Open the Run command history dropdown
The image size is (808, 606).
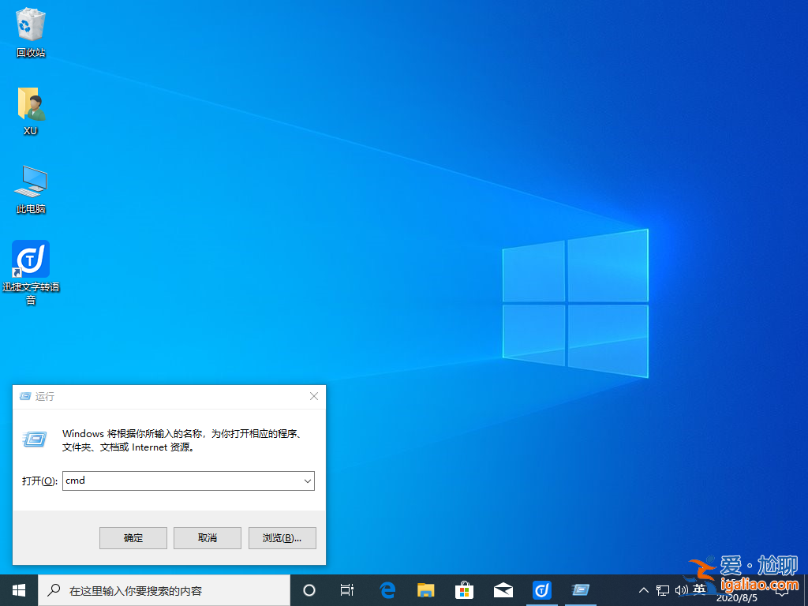click(309, 481)
